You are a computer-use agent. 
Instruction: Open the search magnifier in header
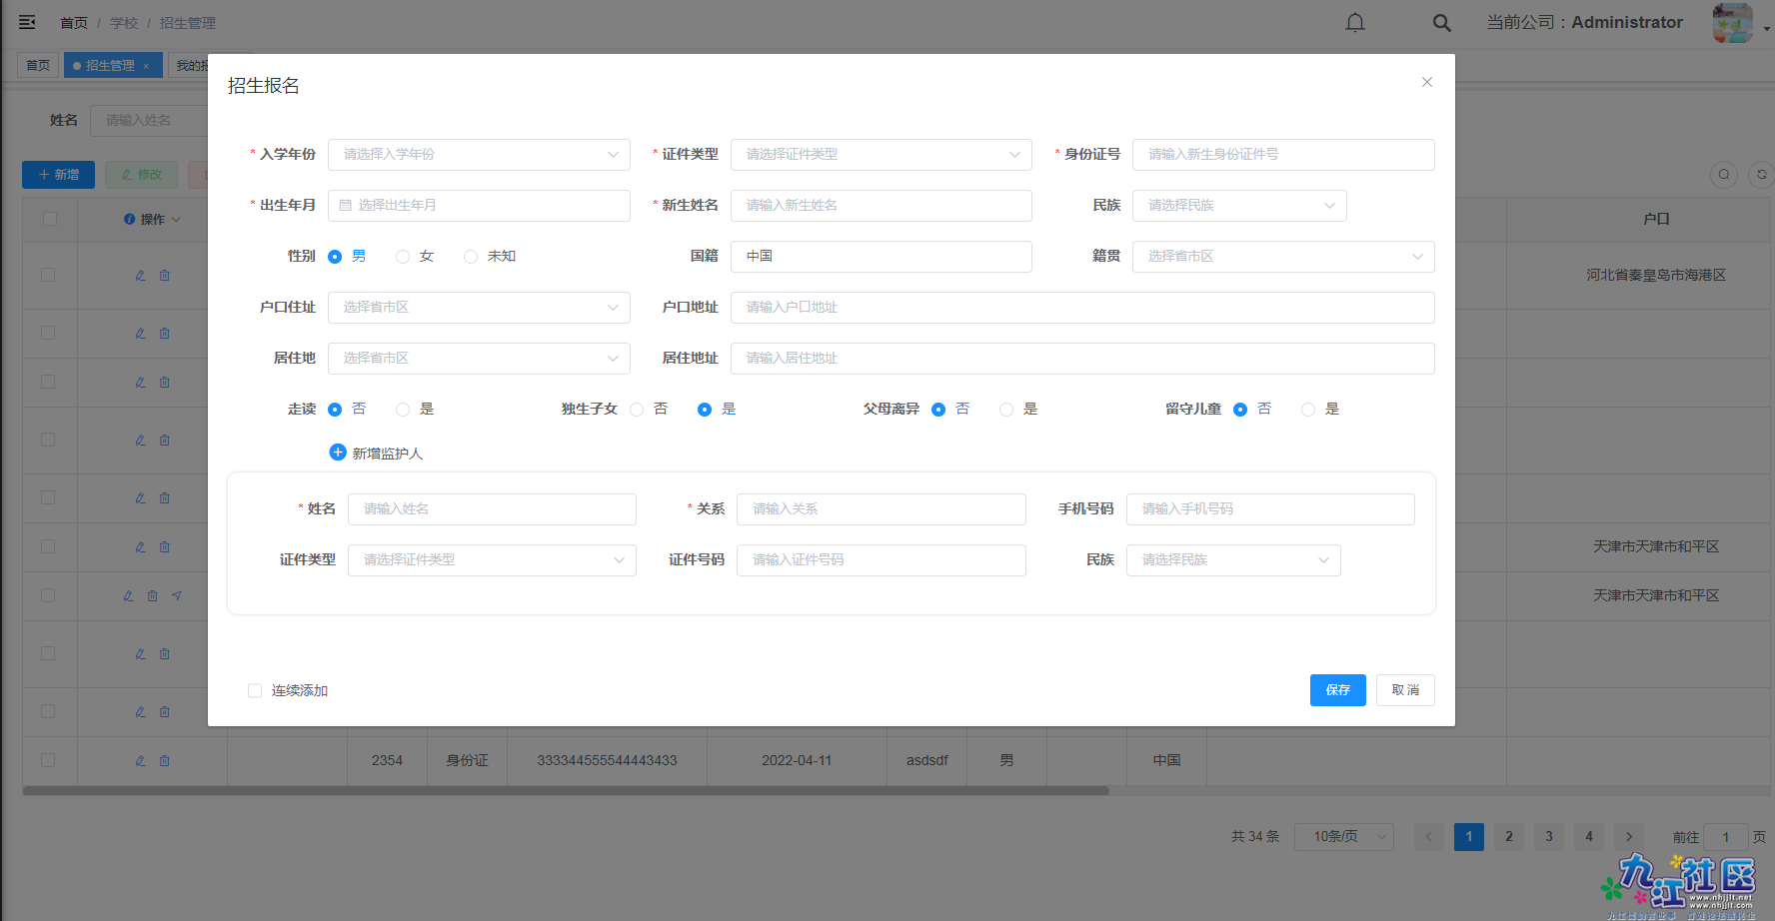coord(1441,22)
